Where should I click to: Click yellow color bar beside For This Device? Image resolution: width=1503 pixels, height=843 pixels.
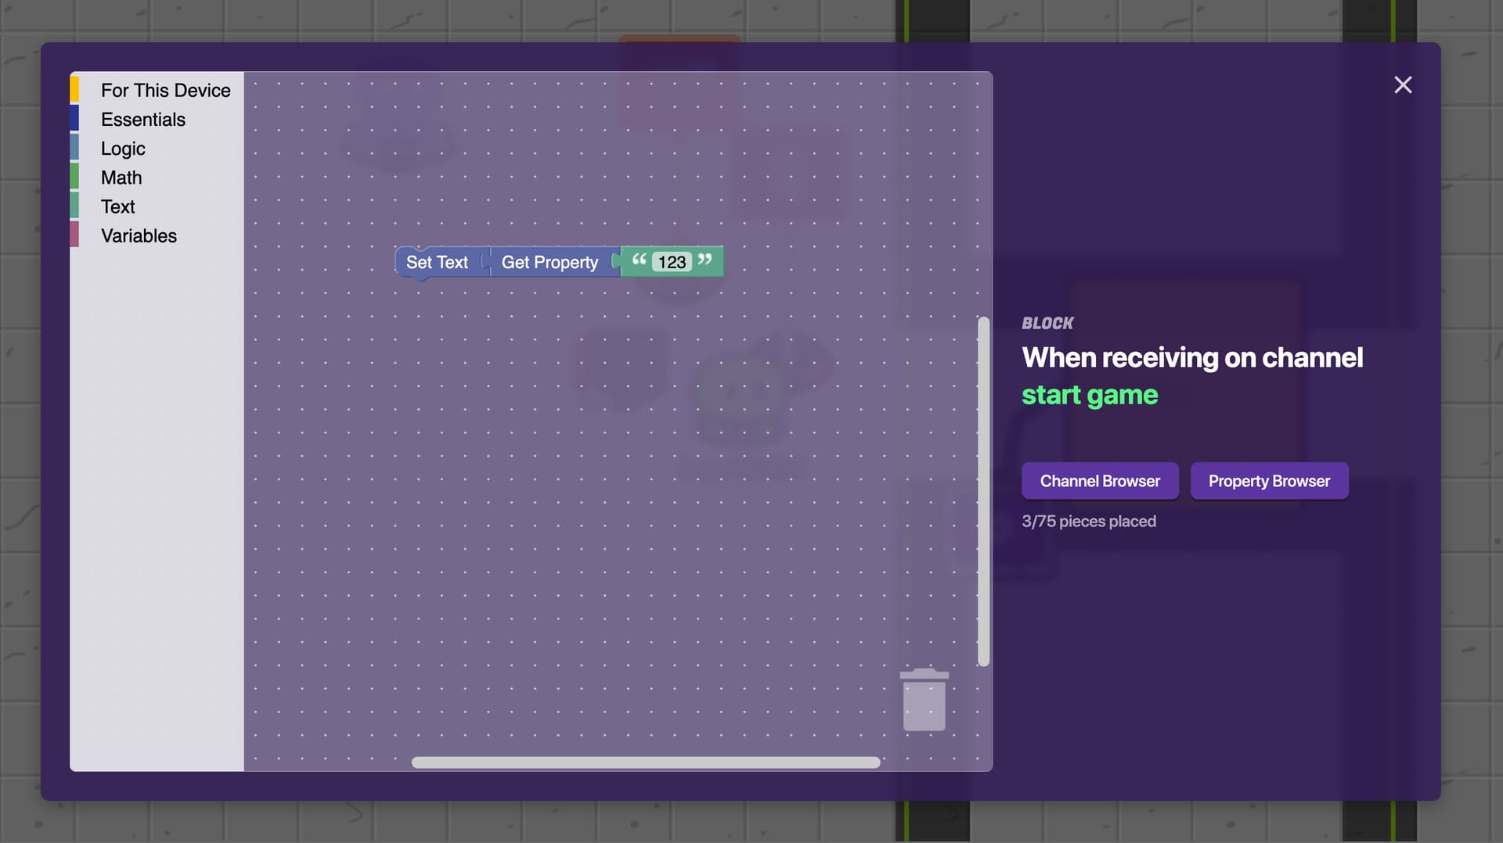click(74, 90)
